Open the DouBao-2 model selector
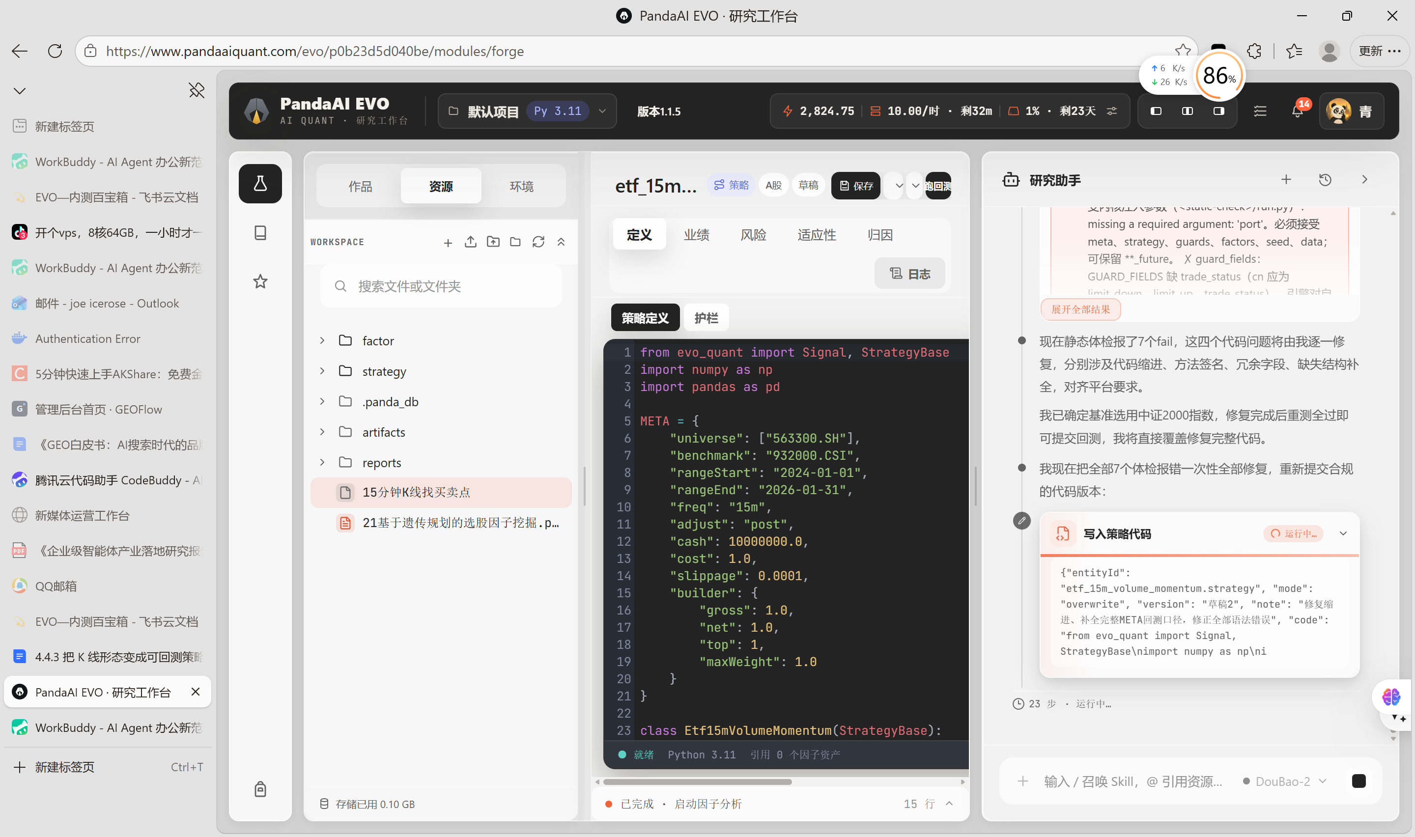Image resolution: width=1415 pixels, height=837 pixels. click(x=1285, y=781)
